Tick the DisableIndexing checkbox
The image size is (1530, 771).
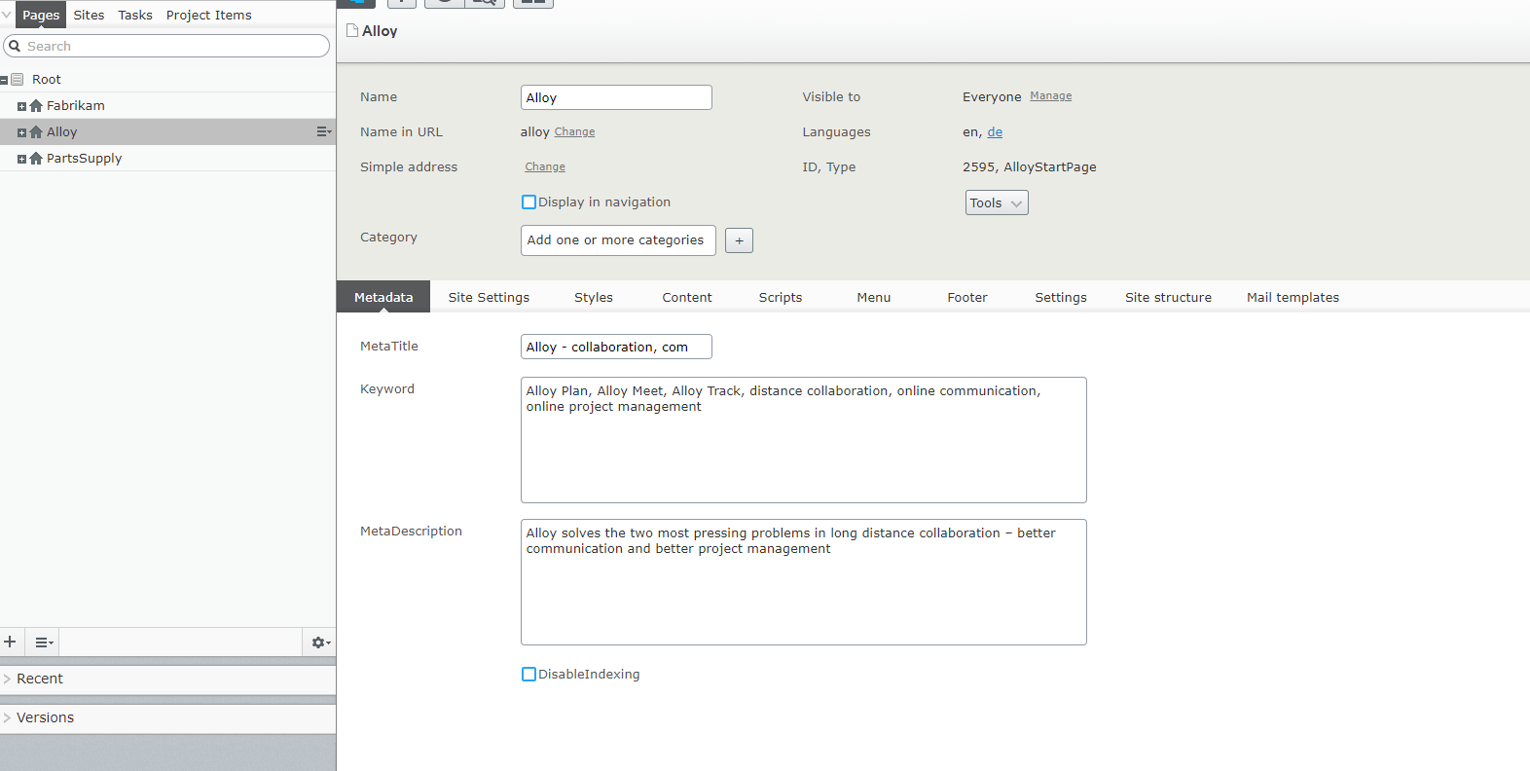(x=528, y=675)
